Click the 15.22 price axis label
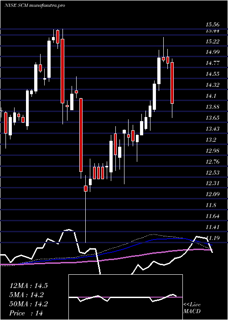 click(x=212, y=42)
